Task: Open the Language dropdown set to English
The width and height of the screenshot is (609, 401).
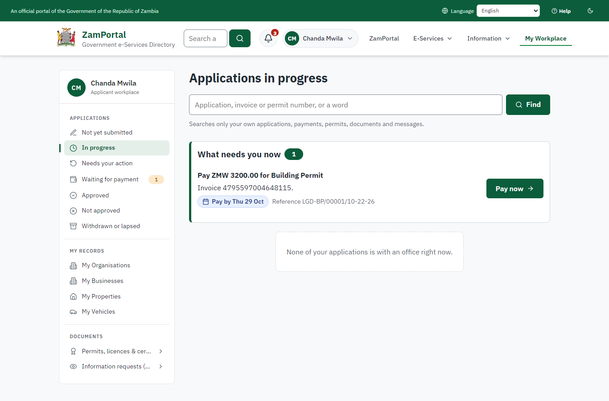Action: click(508, 11)
